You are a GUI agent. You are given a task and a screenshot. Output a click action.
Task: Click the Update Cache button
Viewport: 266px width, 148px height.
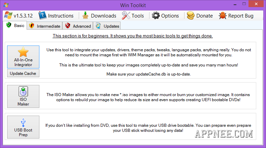tap(23, 73)
